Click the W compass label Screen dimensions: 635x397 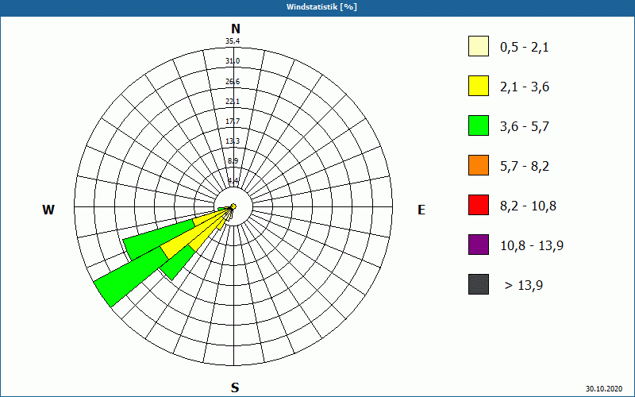point(48,210)
